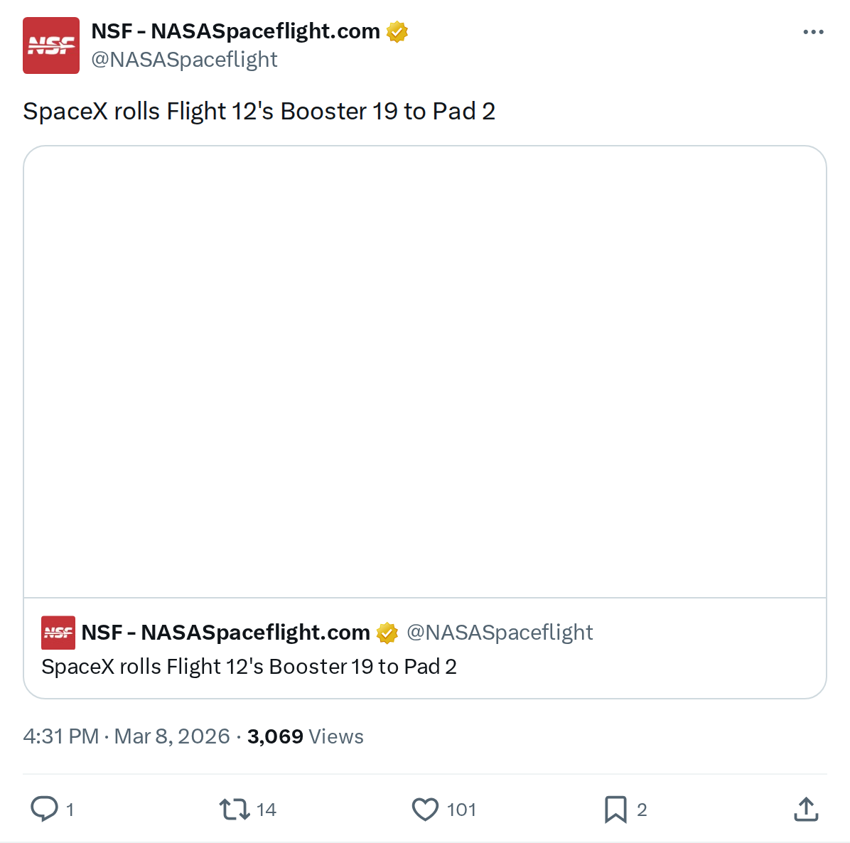Click the repost arrows icon
The height and width of the screenshot is (843, 850).
pyautogui.click(x=234, y=809)
